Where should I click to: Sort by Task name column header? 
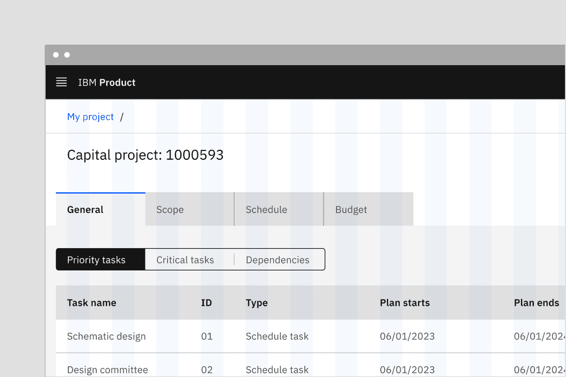coord(92,303)
